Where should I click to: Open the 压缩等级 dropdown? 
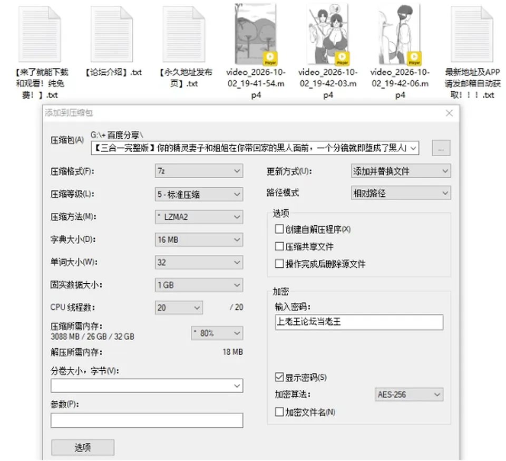(x=199, y=194)
